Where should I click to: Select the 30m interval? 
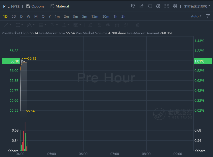click(x=106, y=17)
